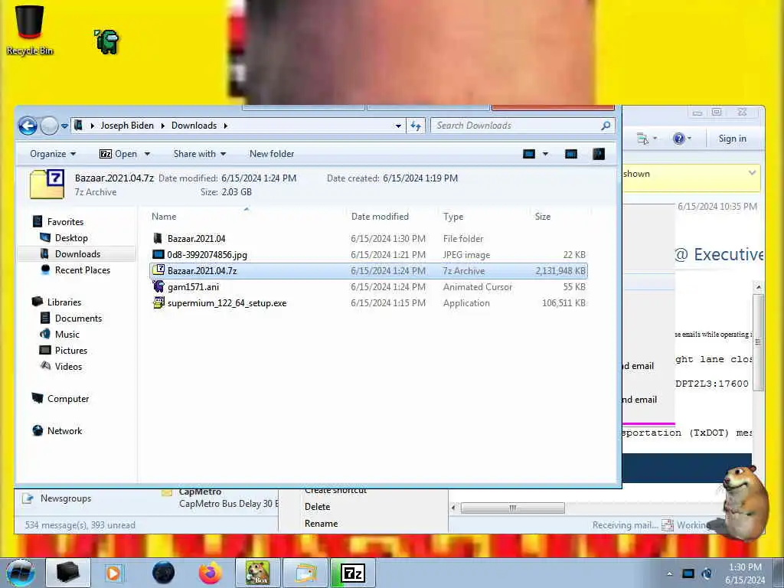Select Downloads breadcrumb in the address bar
Viewport: 784px width, 588px height.
click(194, 126)
